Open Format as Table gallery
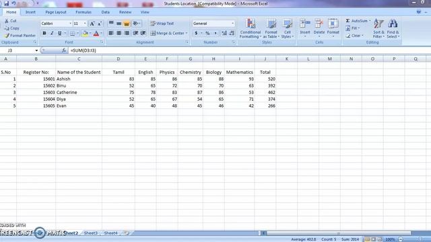The image size is (431, 242). tap(271, 28)
